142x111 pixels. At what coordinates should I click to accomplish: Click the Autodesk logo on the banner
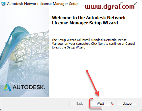click(x=25, y=87)
